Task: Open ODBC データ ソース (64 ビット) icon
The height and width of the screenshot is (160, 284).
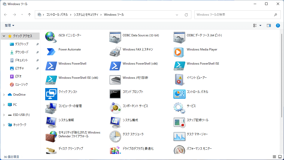Action: point(179,37)
